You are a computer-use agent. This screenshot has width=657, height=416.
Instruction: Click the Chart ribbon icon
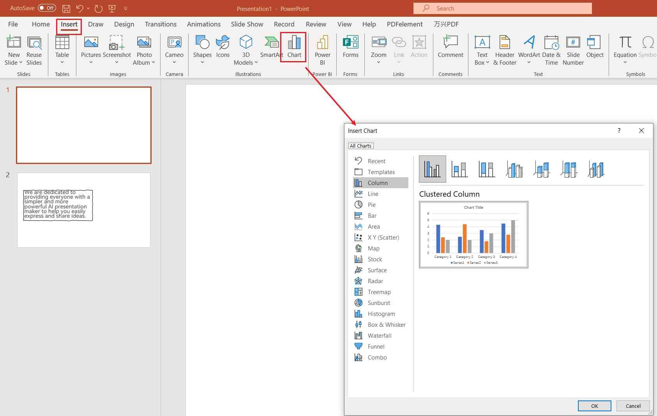point(294,42)
